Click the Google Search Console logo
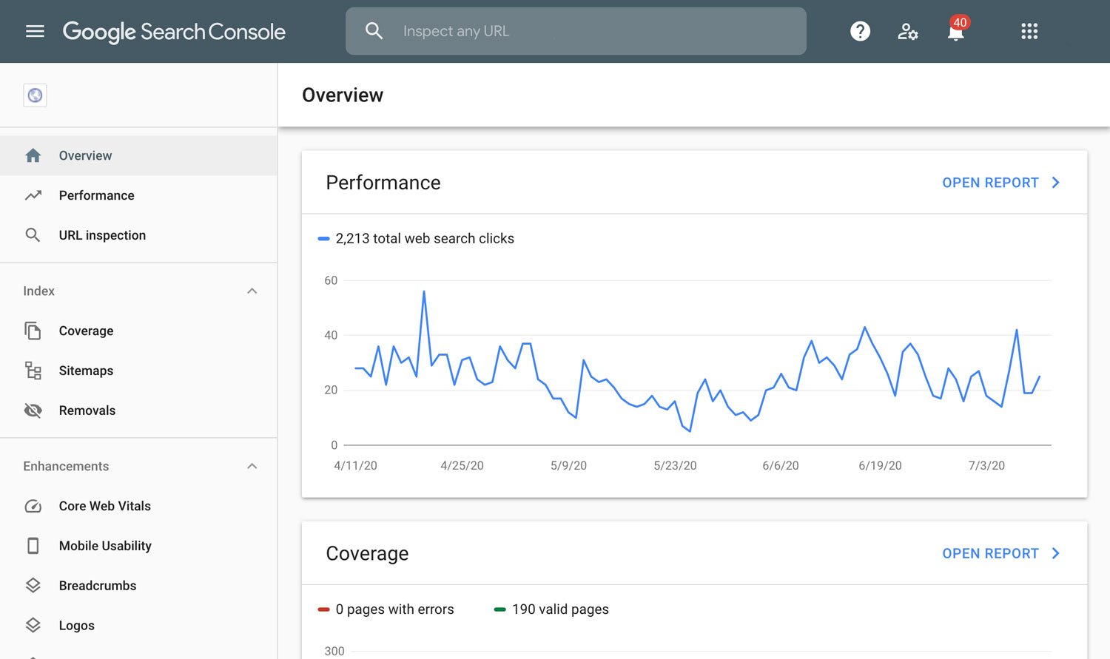Viewport: 1110px width, 659px height. [174, 32]
